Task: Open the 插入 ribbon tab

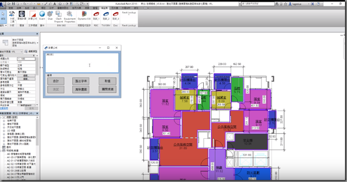Action: point(35,8)
